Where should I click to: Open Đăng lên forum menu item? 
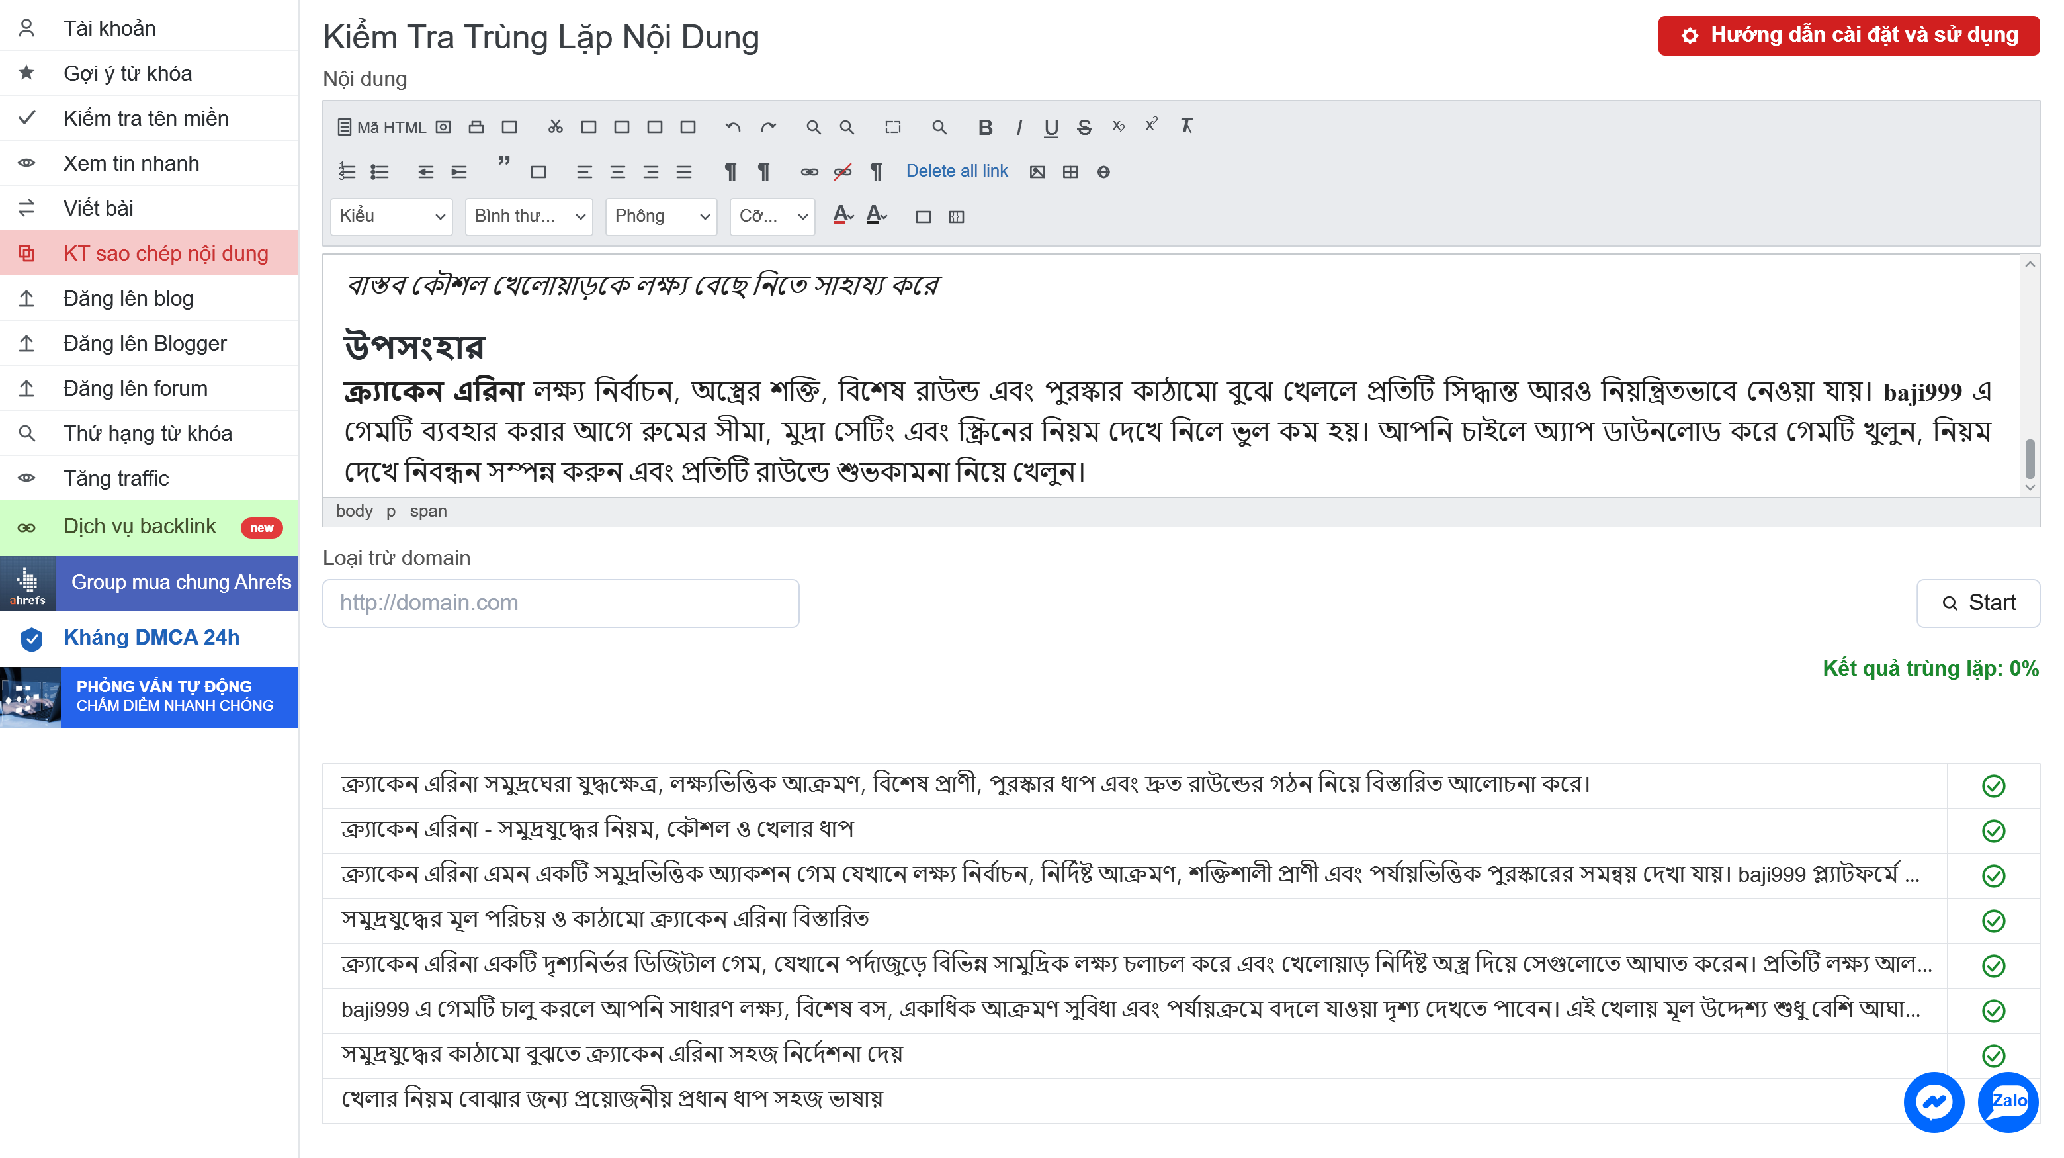(149, 388)
